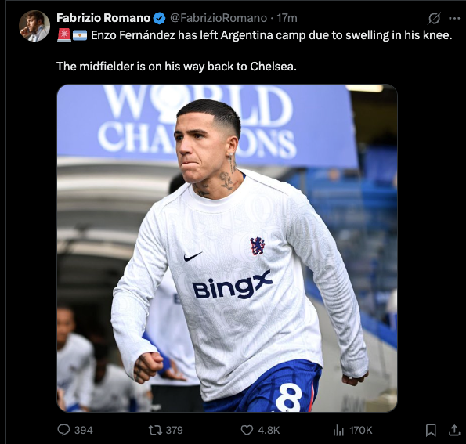Open the three-dot more options menu

[454, 19]
